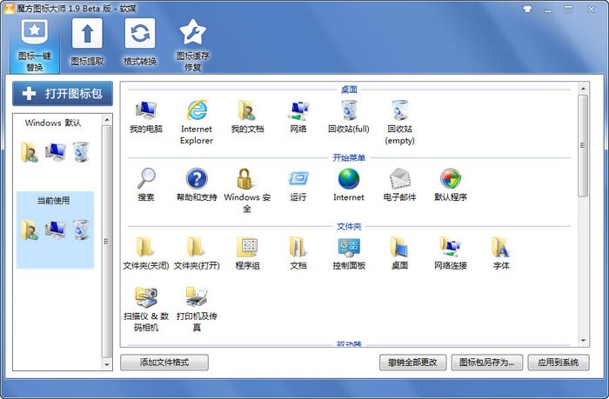Choose the 电子邮件 envelope icon

click(399, 185)
